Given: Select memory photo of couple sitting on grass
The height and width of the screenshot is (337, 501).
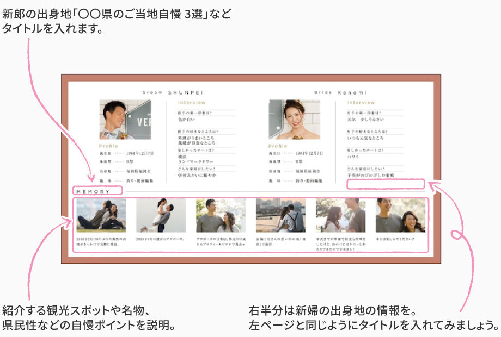Looking at the screenshot, I should pyautogui.click(x=101, y=215).
